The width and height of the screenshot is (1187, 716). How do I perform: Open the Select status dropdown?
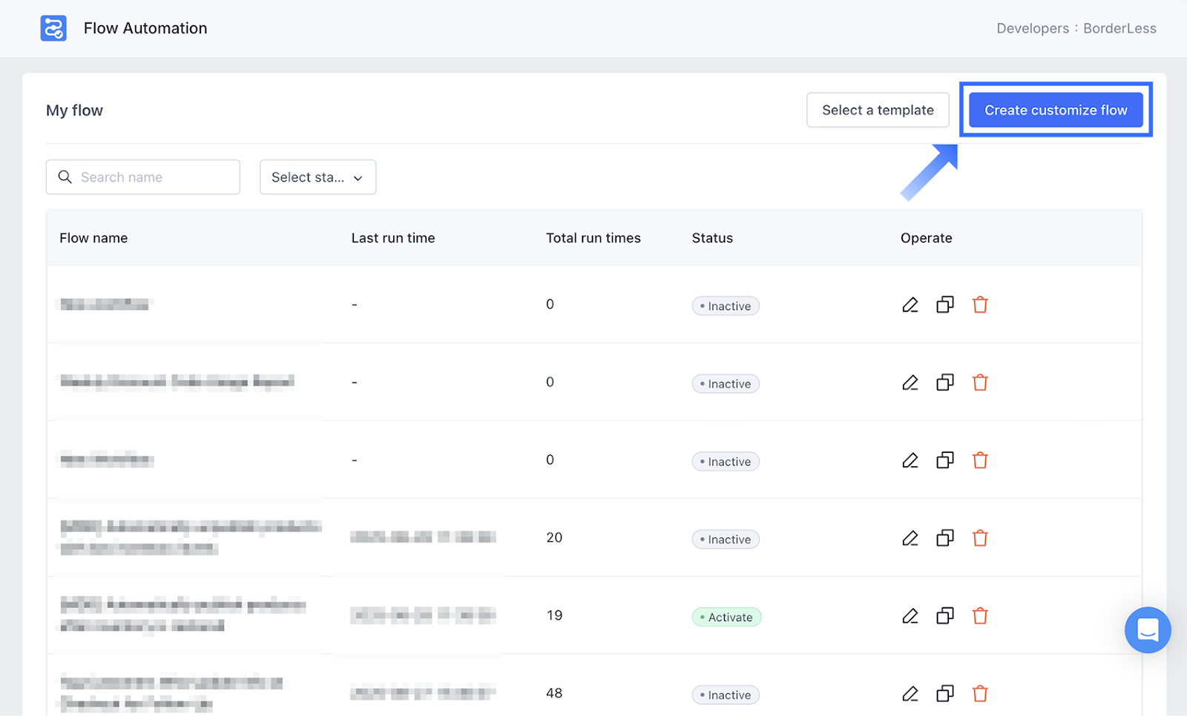(318, 177)
